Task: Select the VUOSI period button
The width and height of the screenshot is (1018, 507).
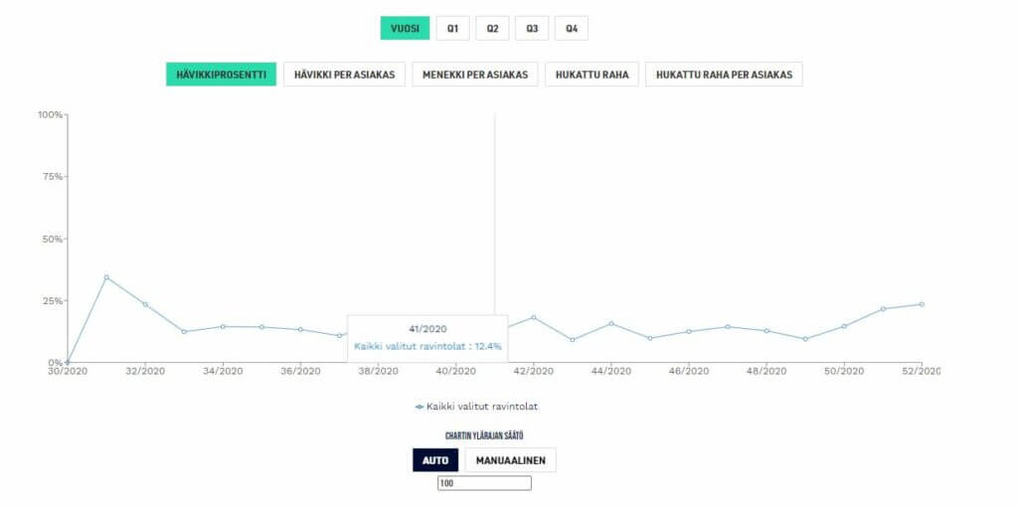Action: pyautogui.click(x=405, y=29)
